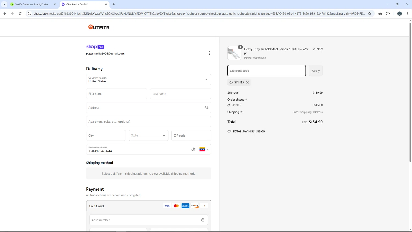Open the browser extensions puzzle icon

[388, 13]
